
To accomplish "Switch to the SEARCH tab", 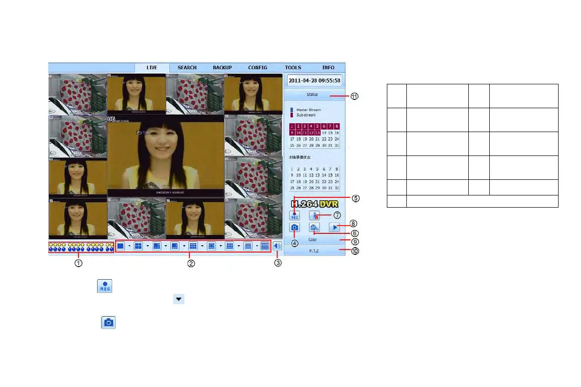I will click(x=187, y=68).
